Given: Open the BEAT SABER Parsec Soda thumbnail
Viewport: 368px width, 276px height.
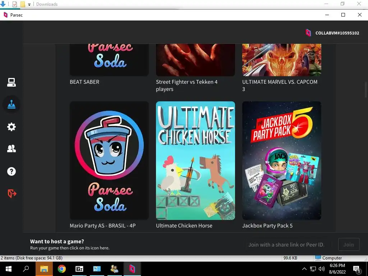Looking at the screenshot, I should pos(109,60).
